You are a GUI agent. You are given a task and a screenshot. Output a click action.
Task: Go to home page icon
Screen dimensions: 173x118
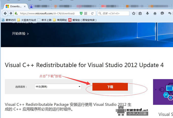tap(155, 13)
